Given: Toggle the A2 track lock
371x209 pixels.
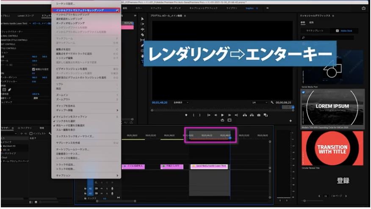Looking at the screenshot, I should pos(85,188).
